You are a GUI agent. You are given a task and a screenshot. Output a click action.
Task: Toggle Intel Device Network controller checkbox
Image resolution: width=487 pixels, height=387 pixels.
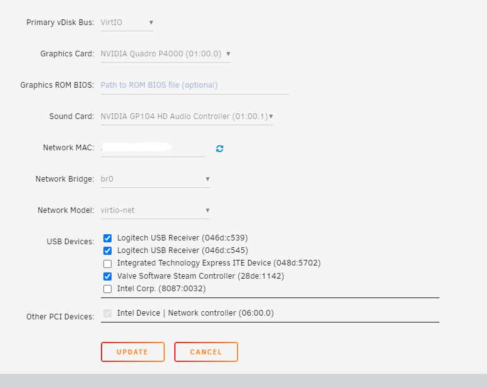[107, 313]
